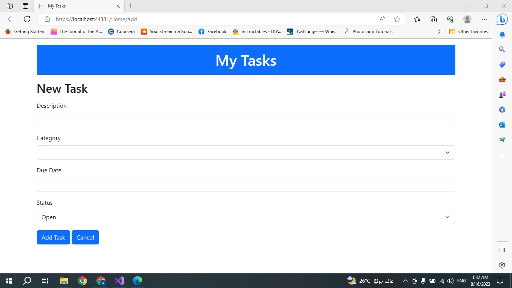Open Microsoft Edge Drop in the sidebar
The width and height of the screenshot is (512, 288).
pyautogui.click(x=502, y=139)
